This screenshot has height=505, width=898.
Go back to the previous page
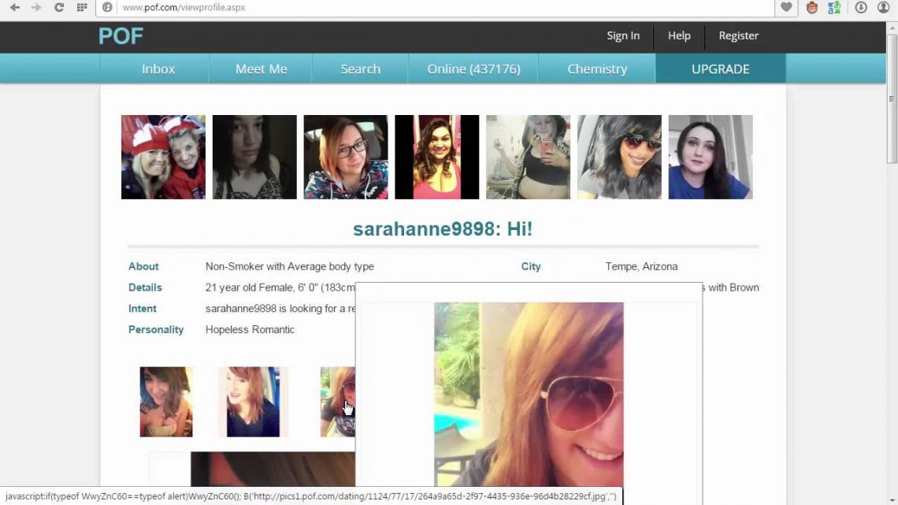(x=14, y=8)
